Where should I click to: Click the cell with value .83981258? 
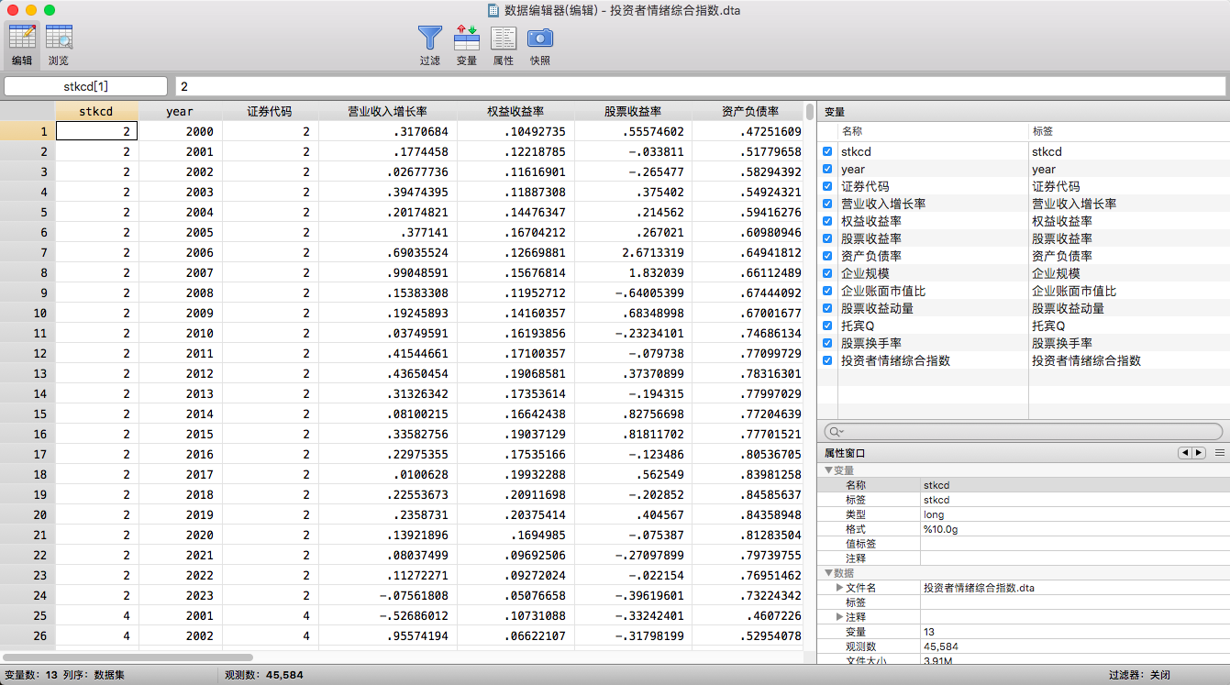click(748, 474)
